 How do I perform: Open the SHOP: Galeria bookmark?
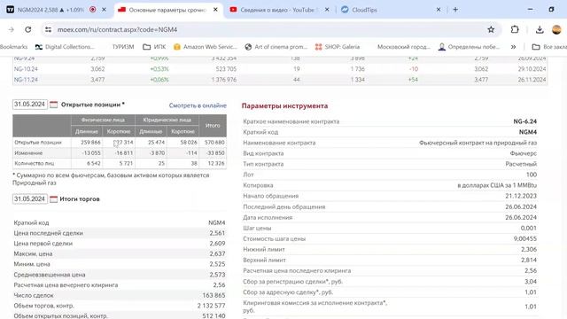point(338,47)
